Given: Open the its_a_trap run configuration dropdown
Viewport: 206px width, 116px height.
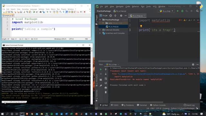Looking at the screenshot, I should [167, 11].
